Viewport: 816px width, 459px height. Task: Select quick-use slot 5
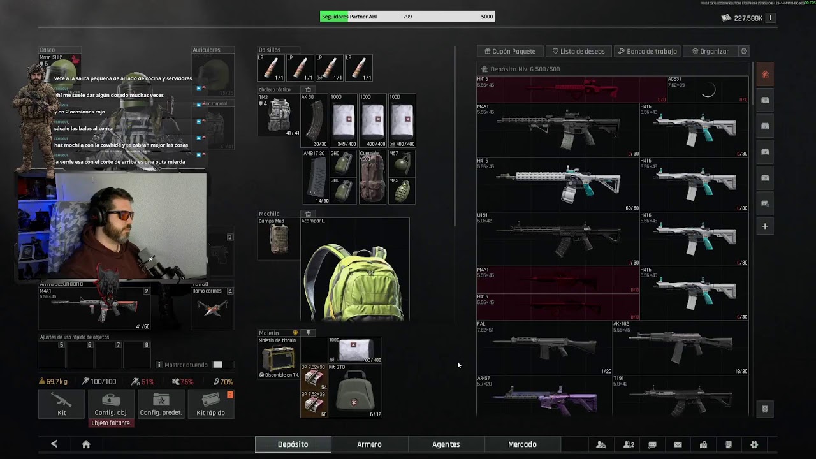[52, 354]
